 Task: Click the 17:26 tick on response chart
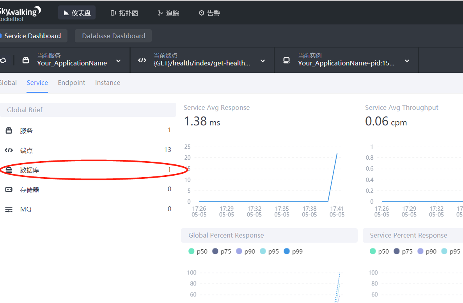(199, 211)
